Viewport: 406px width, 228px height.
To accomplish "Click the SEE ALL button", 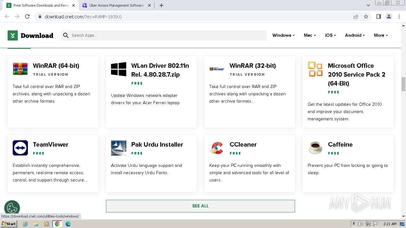I will point(200,206).
